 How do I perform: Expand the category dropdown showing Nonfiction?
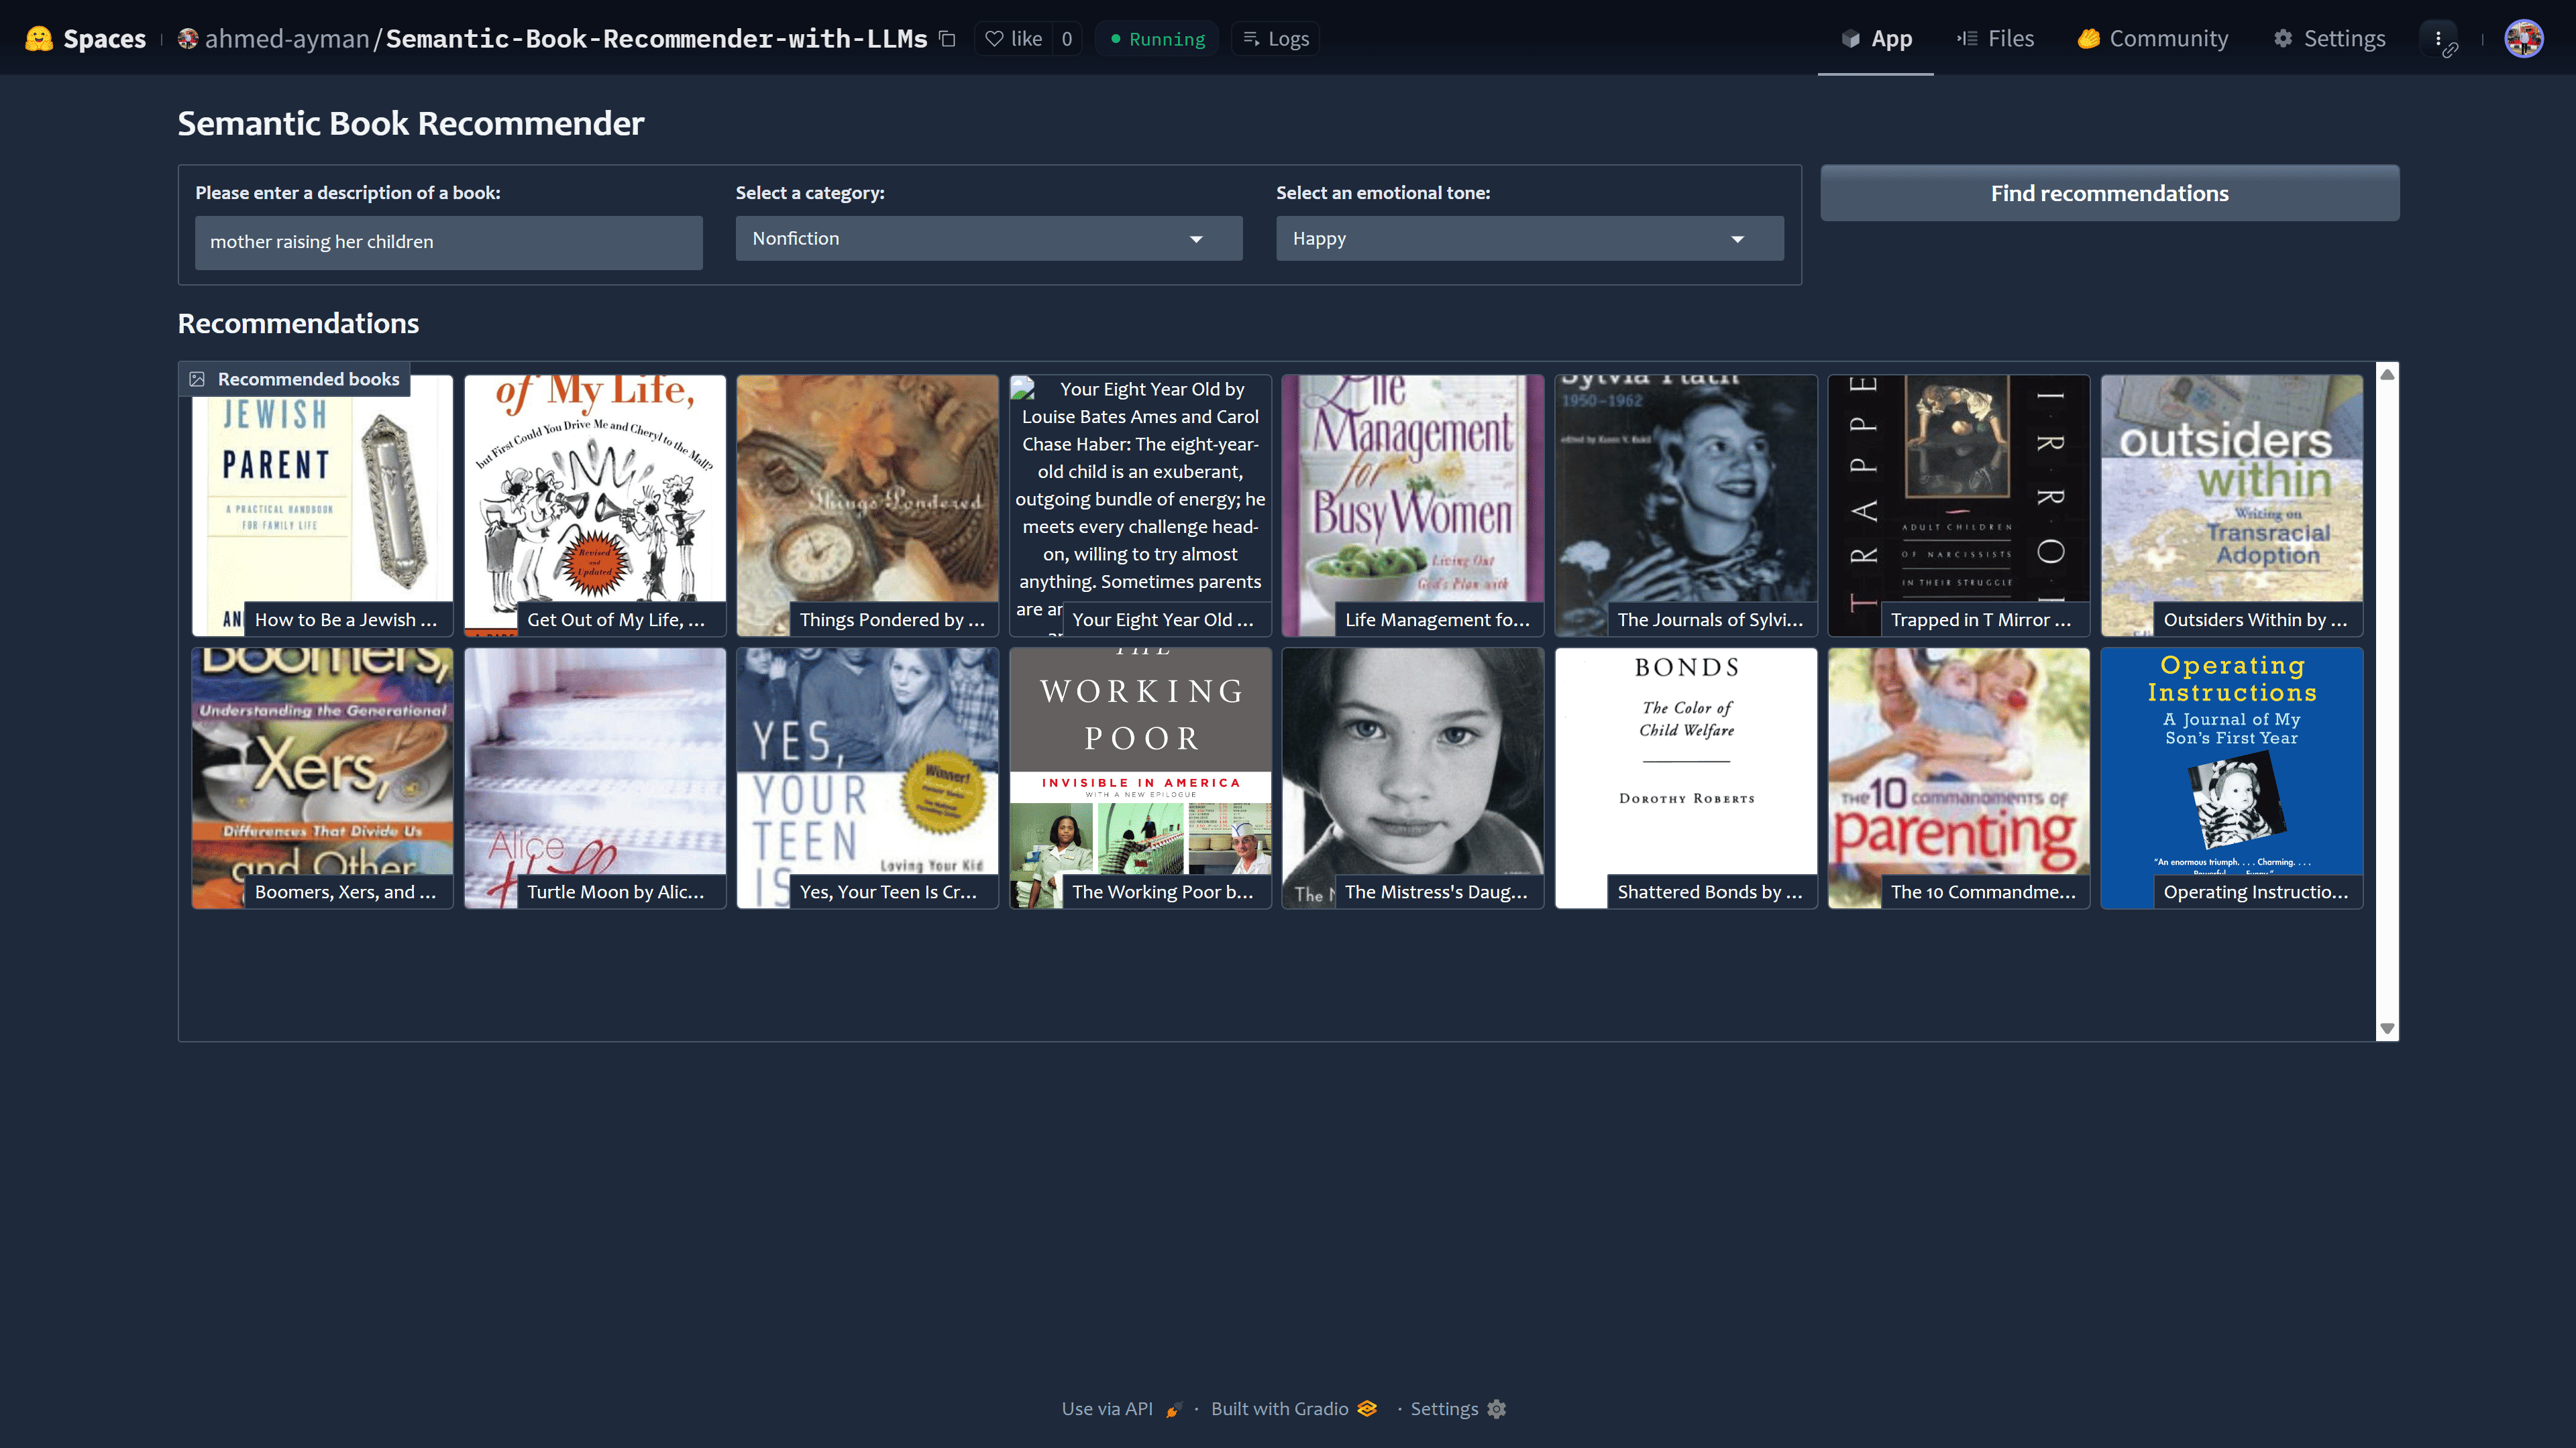(x=988, y=239)
